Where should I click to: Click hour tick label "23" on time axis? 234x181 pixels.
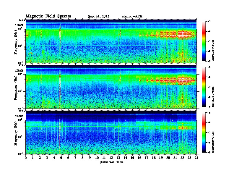point(189,158)
